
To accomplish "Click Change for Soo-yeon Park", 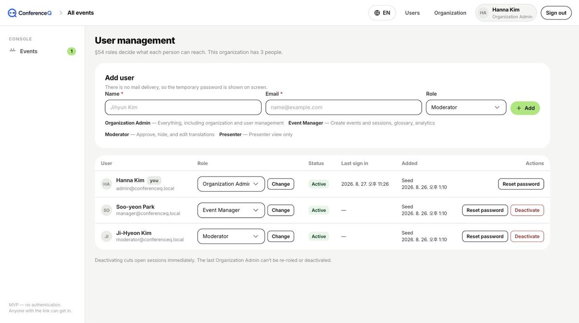I will (x=281, y=210).
